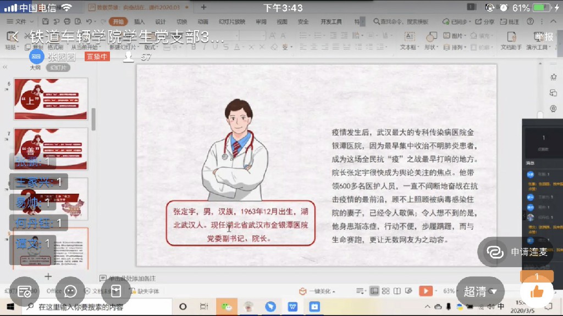Click the command search field 查找命令
Screen dimensions: 563x316
pyautogui.click(x=401, y=21)
